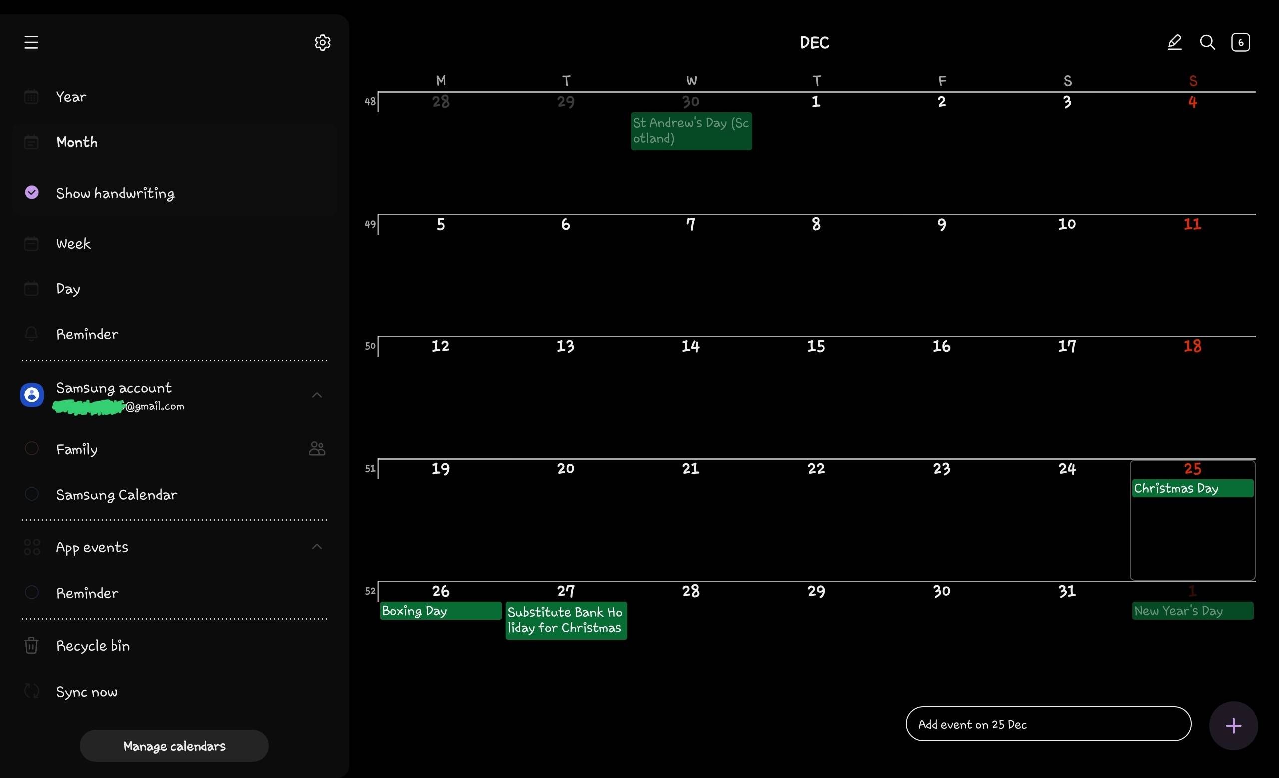Open settings with the gear icon

click(x=322, y=42)
